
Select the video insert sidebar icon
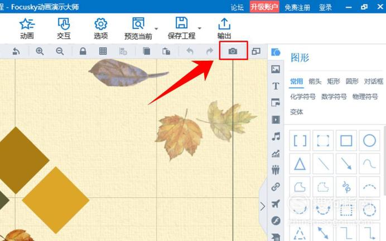pos(276,120)
